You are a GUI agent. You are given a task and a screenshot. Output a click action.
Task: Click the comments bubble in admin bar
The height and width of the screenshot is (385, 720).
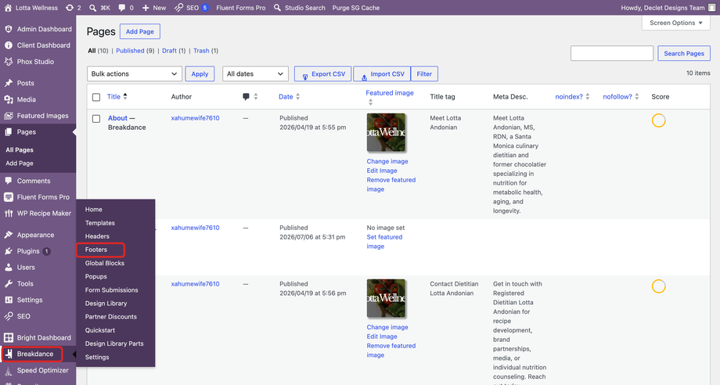[x=121, y=8]
